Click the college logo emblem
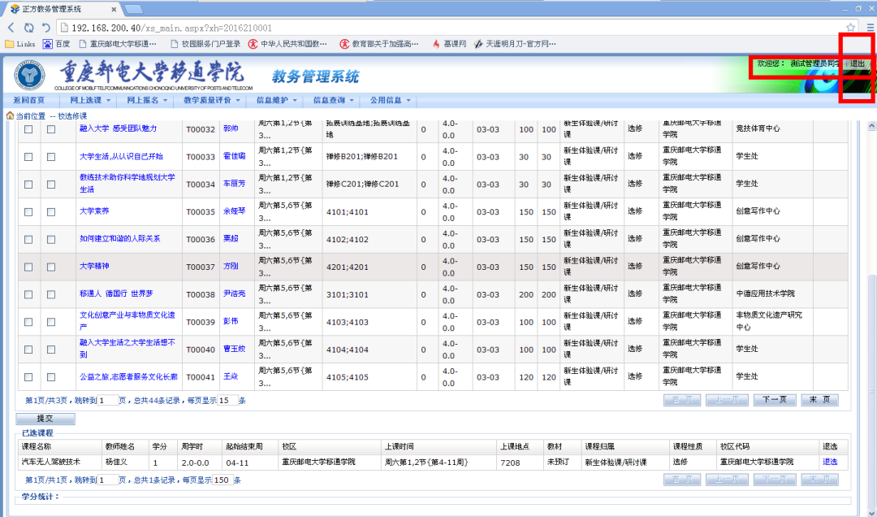Screen dimensions: 877x517 30,76
